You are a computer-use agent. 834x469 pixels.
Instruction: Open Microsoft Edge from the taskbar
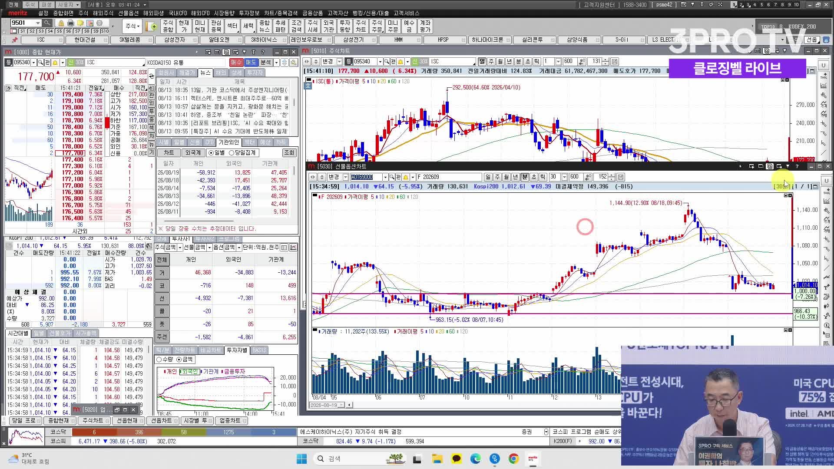coord(475,459)
